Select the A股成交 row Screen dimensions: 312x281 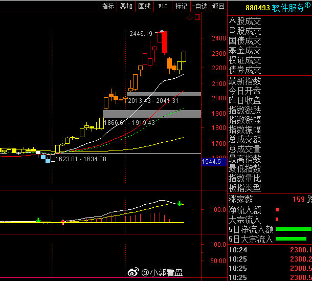pos(245,21)
